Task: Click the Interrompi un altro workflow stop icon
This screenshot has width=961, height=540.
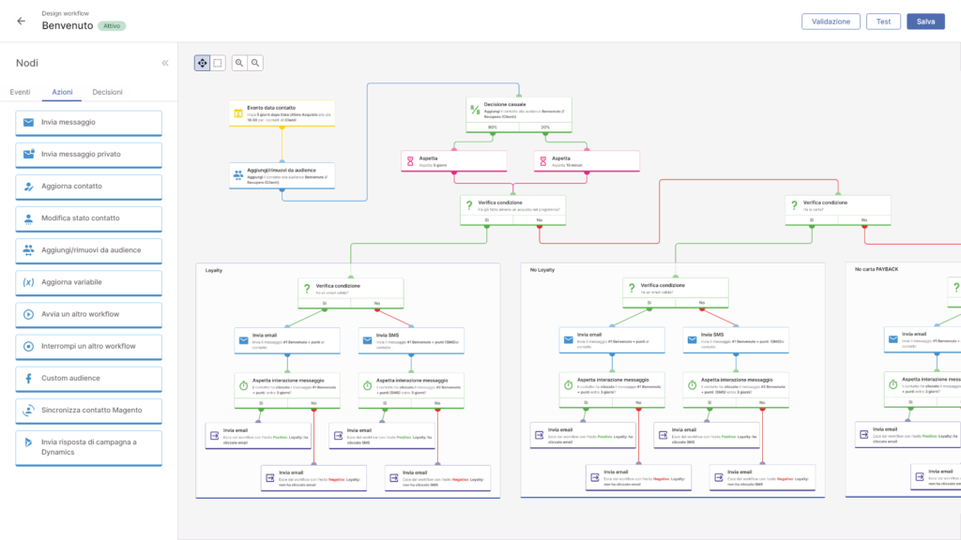Action: point(28,346)
